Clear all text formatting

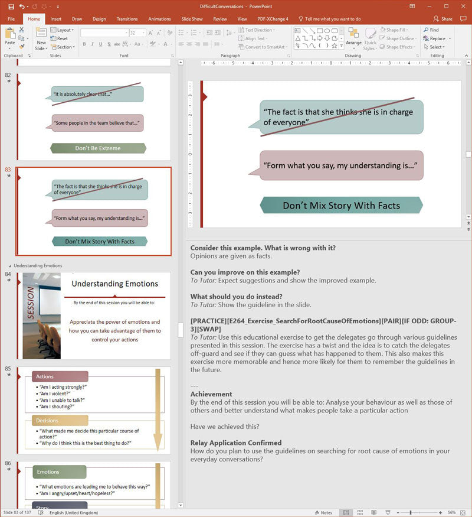(170, 33)
